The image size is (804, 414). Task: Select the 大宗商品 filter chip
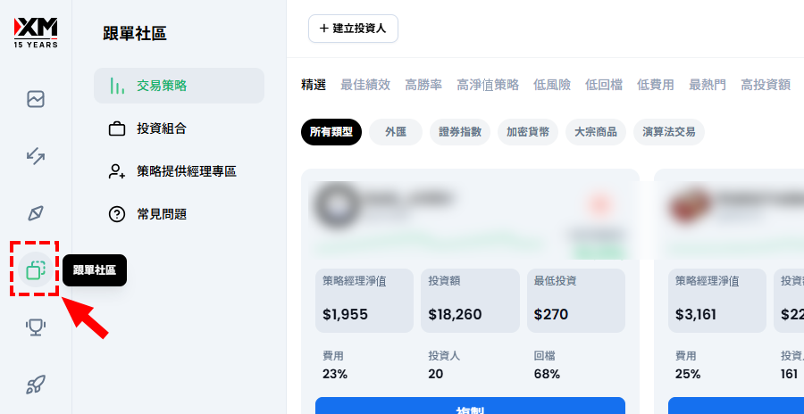pos(596,132)
